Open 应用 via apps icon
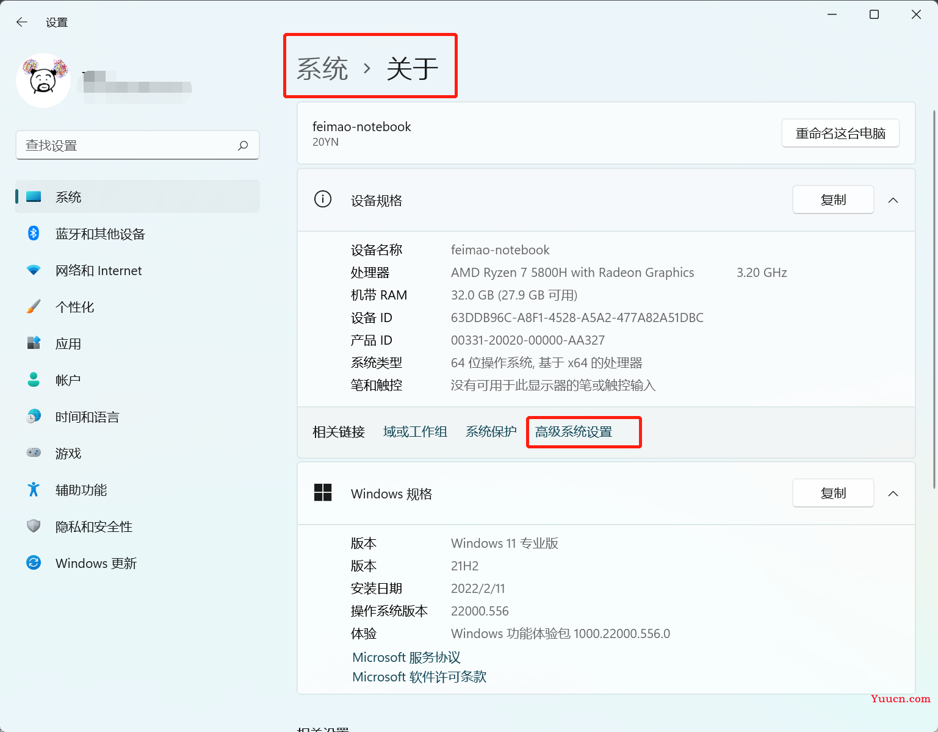 pos(34,343)
